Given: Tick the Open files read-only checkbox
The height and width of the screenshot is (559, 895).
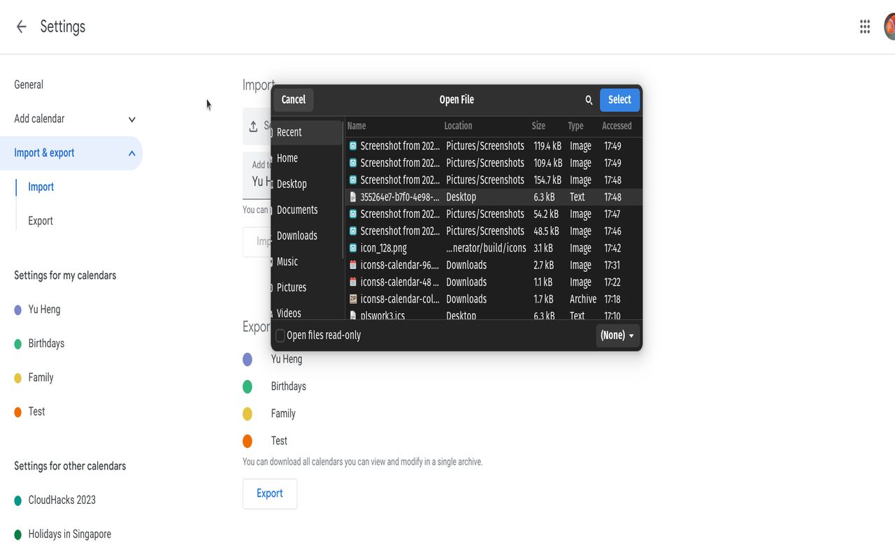Looking at the screenshot, I should [280, 335].
